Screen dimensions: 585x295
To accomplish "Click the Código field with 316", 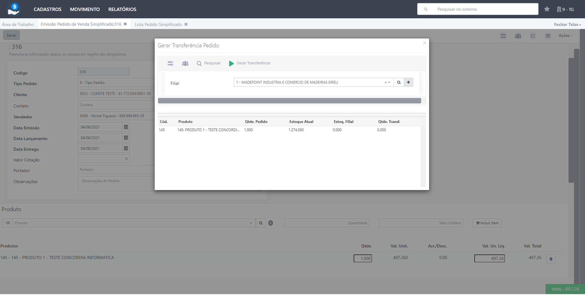I will coord(103,72).
